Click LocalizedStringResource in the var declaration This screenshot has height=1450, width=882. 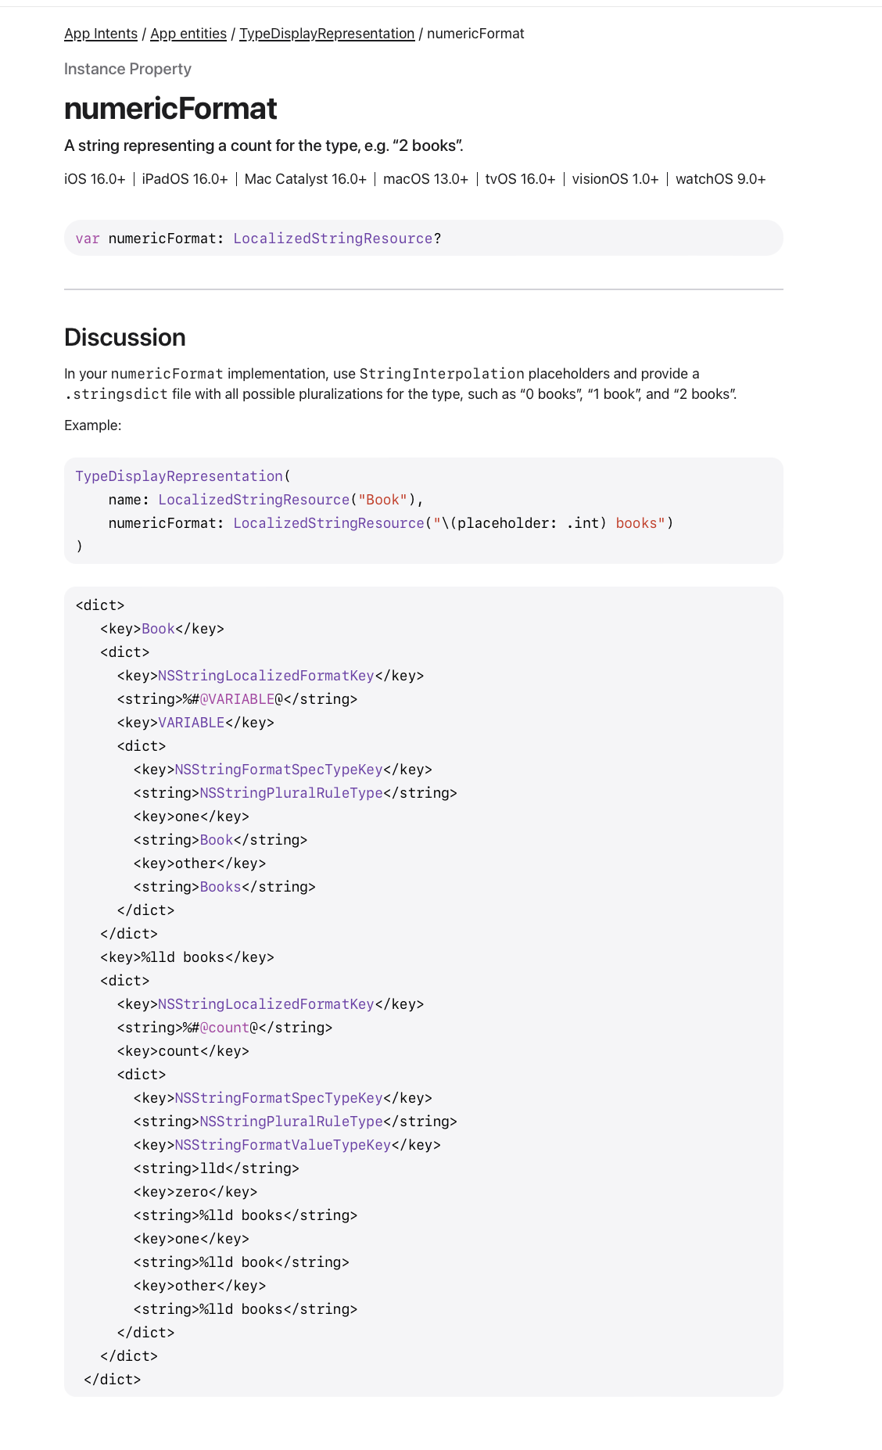click(332, 239)
